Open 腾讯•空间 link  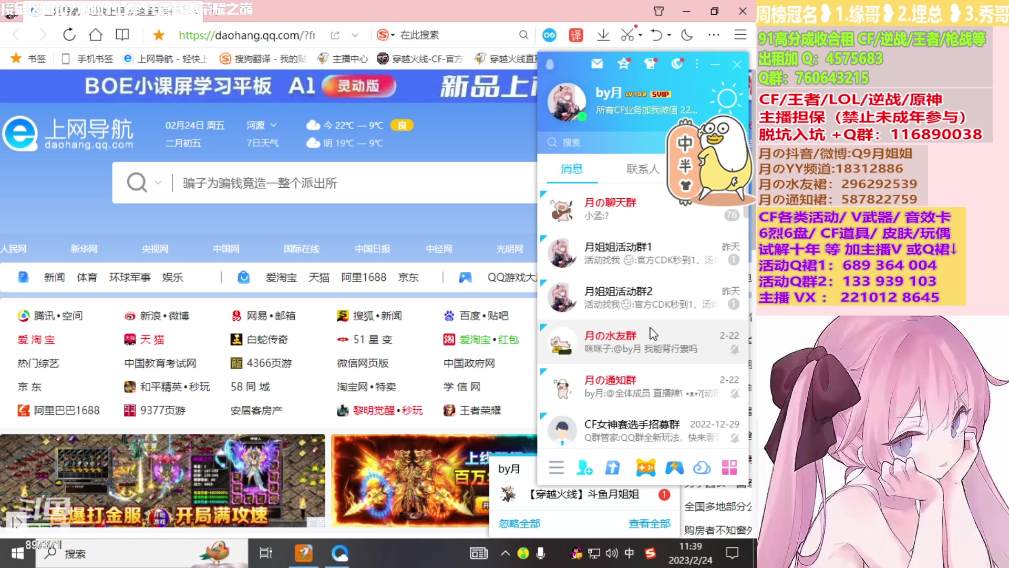click(x=50, y=316)
